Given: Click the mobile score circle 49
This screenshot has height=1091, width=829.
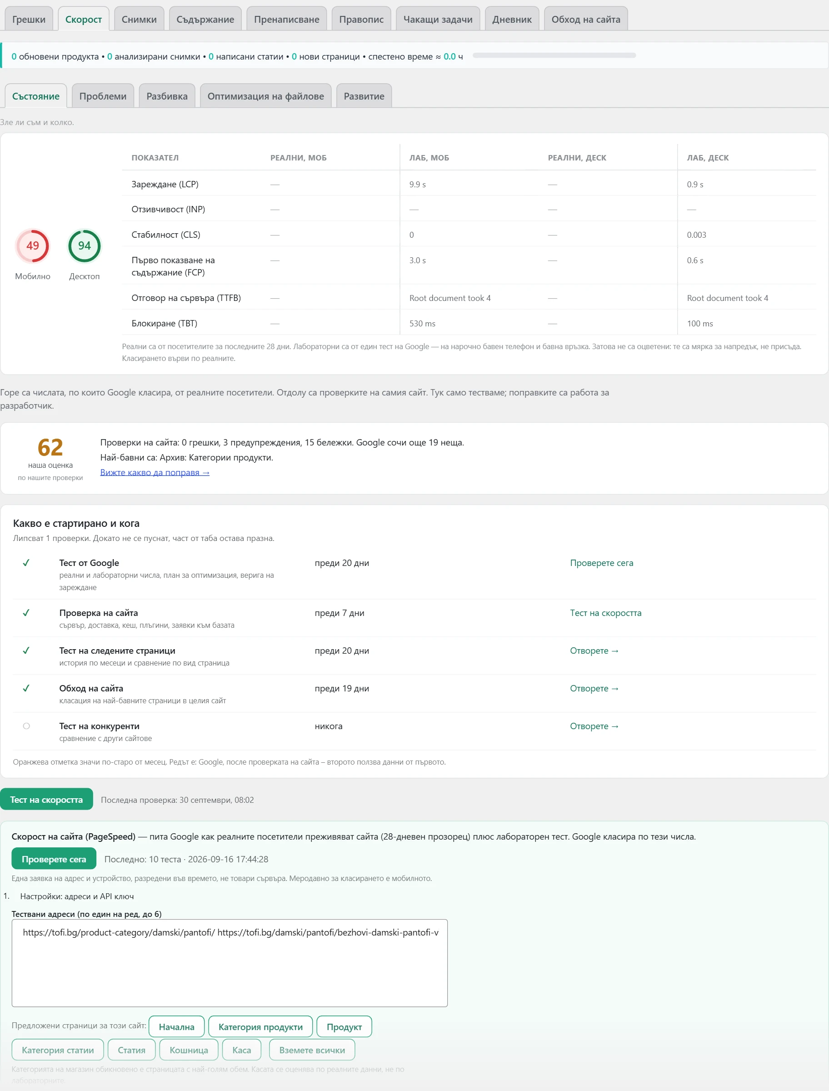Looking at the screenshot, I should tap(33, 246).
